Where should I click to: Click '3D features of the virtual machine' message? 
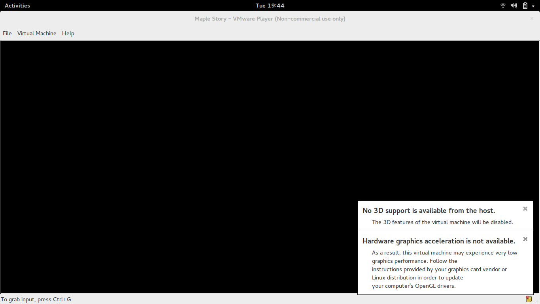pyautogui.click(x=442, y=222)
